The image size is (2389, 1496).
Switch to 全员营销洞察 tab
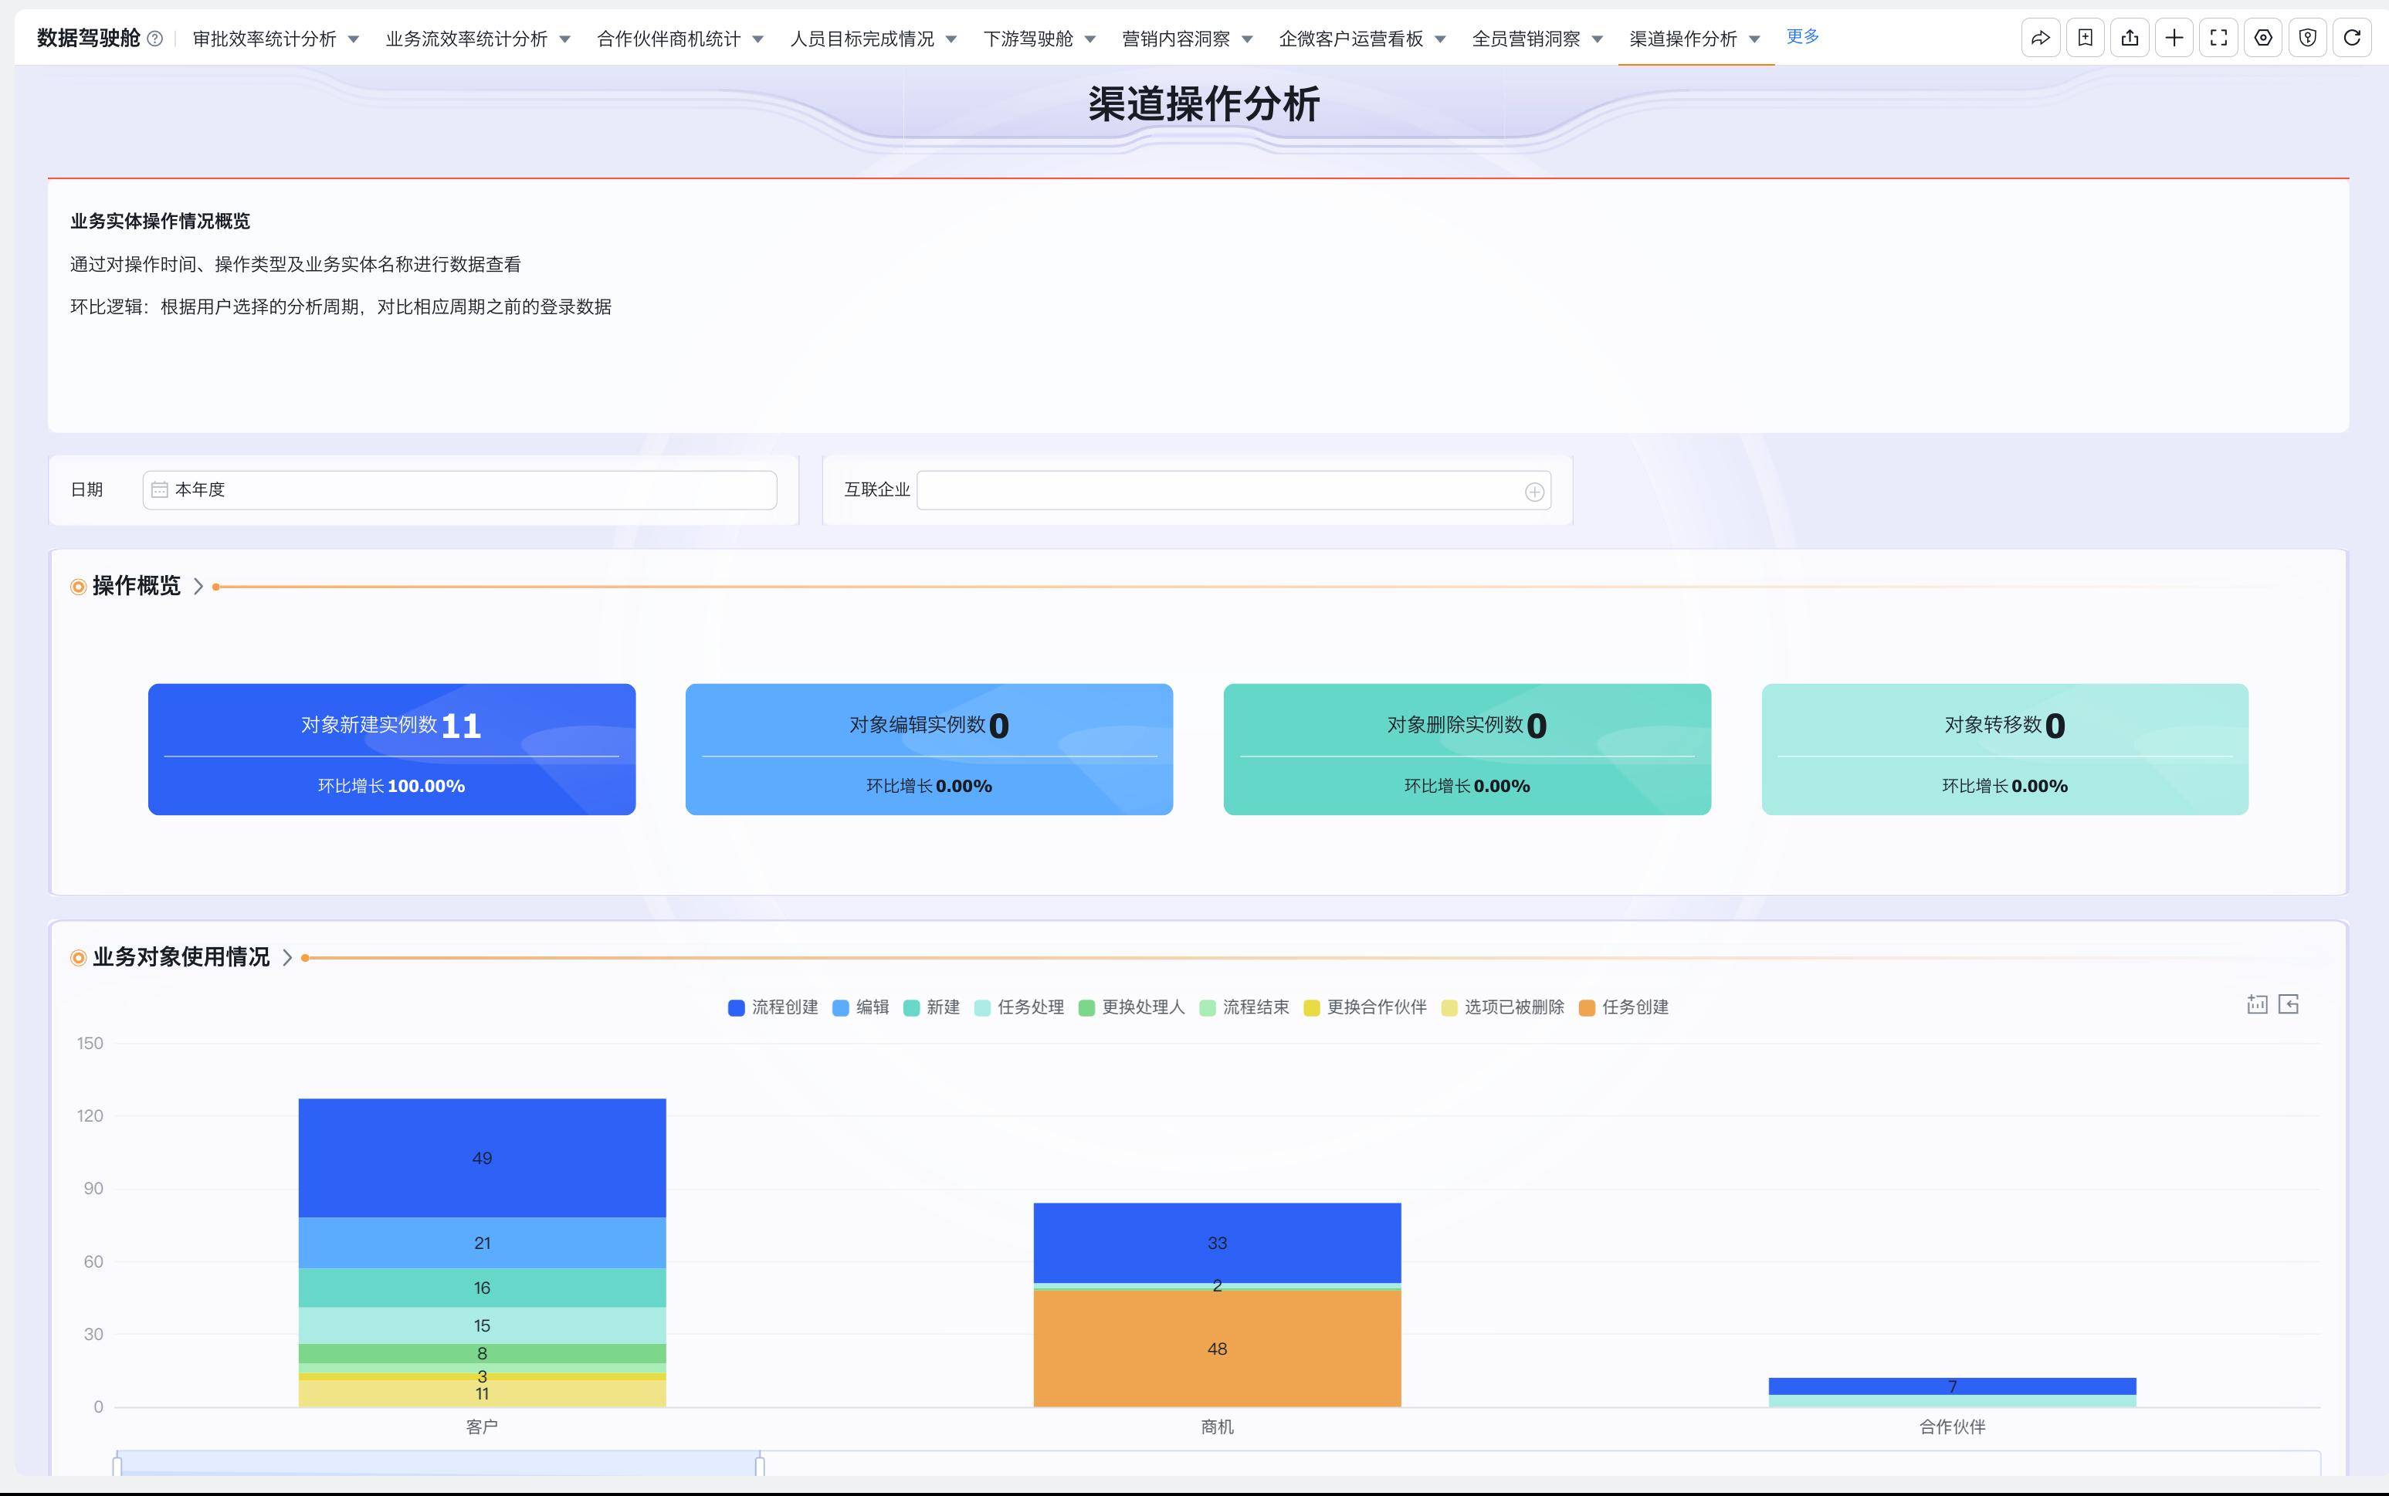[x=1525, y=39]
